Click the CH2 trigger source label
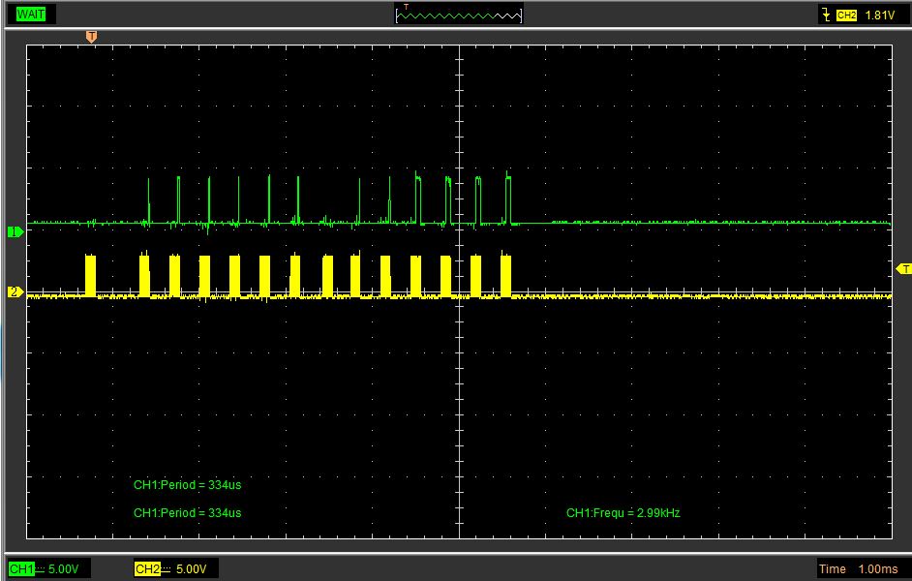912x581 pixels. pyautogui.click(x=846, y=15)
